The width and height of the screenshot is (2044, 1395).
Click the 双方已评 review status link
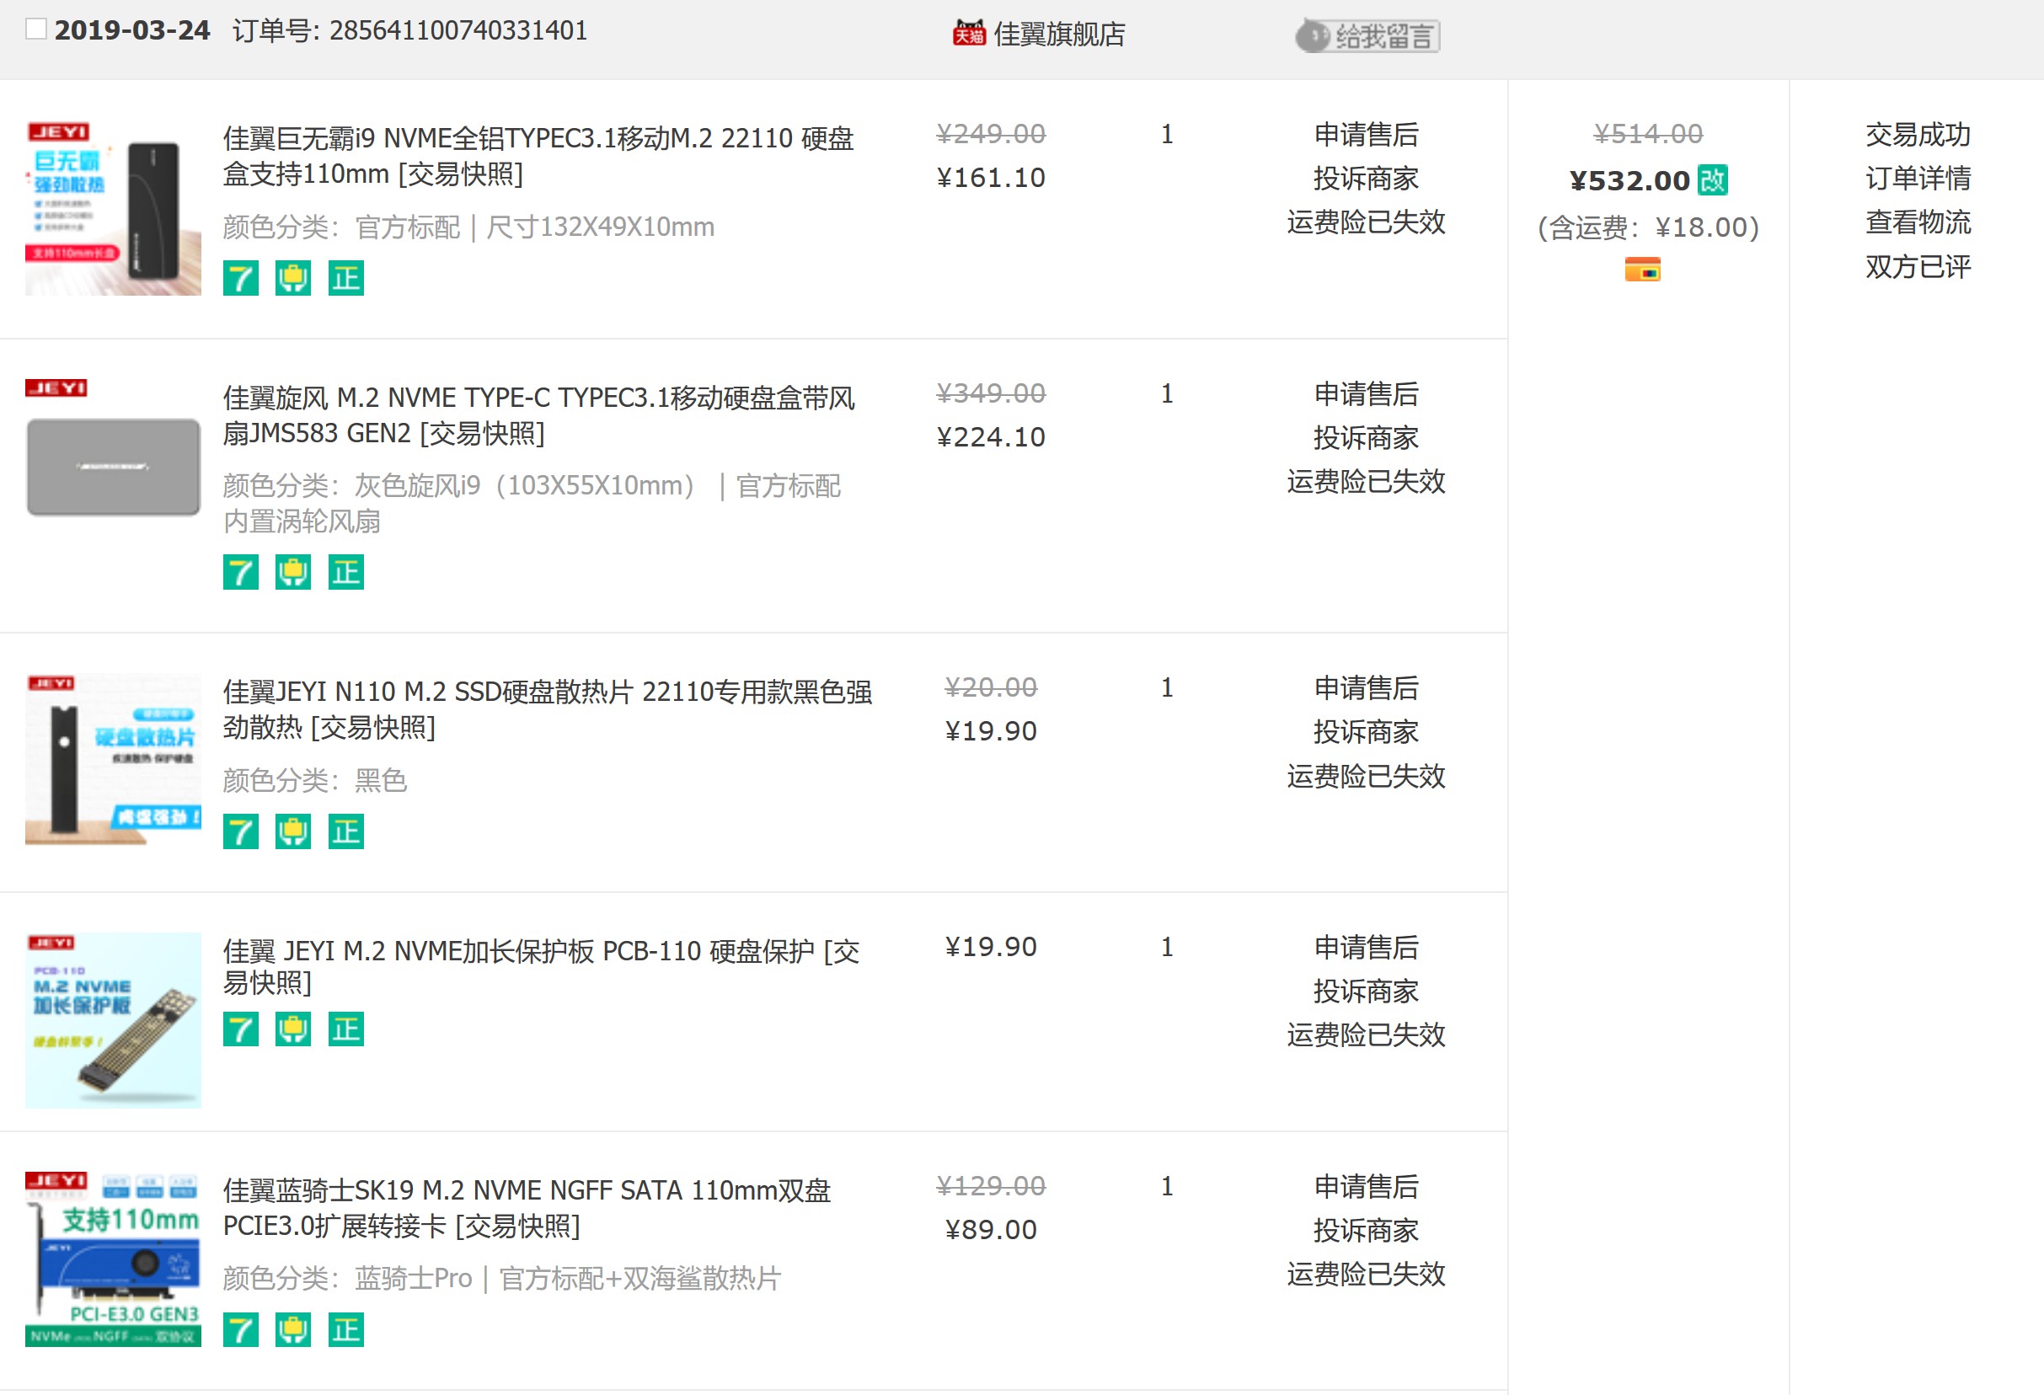coord(1918,266)
